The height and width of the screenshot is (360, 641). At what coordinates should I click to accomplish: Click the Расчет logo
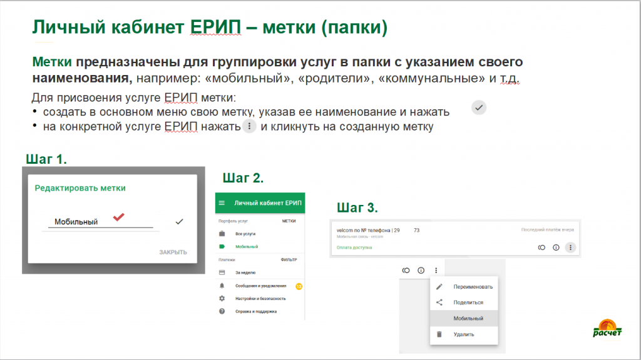click(607, 328)
